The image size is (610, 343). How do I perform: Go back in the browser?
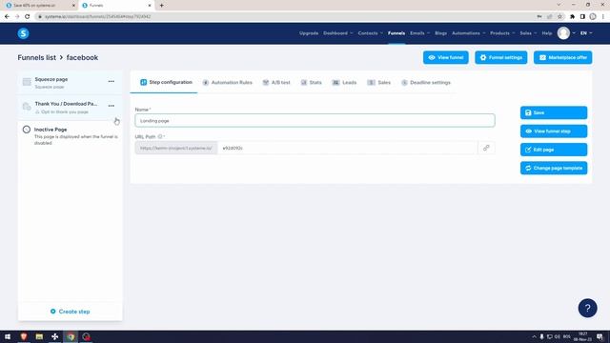7,17
